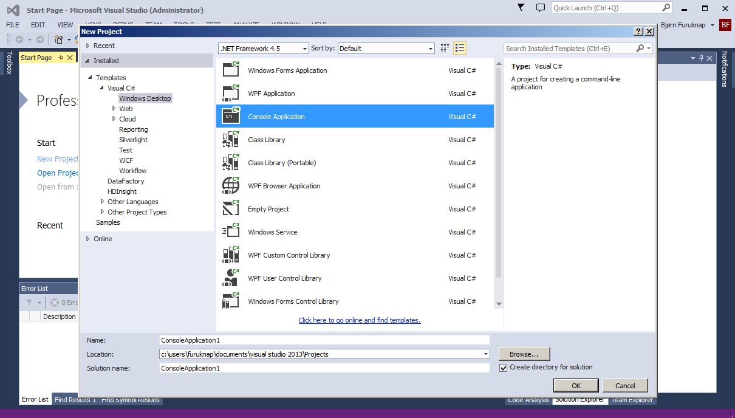Click into the project Name field

[x=324, y=340]
